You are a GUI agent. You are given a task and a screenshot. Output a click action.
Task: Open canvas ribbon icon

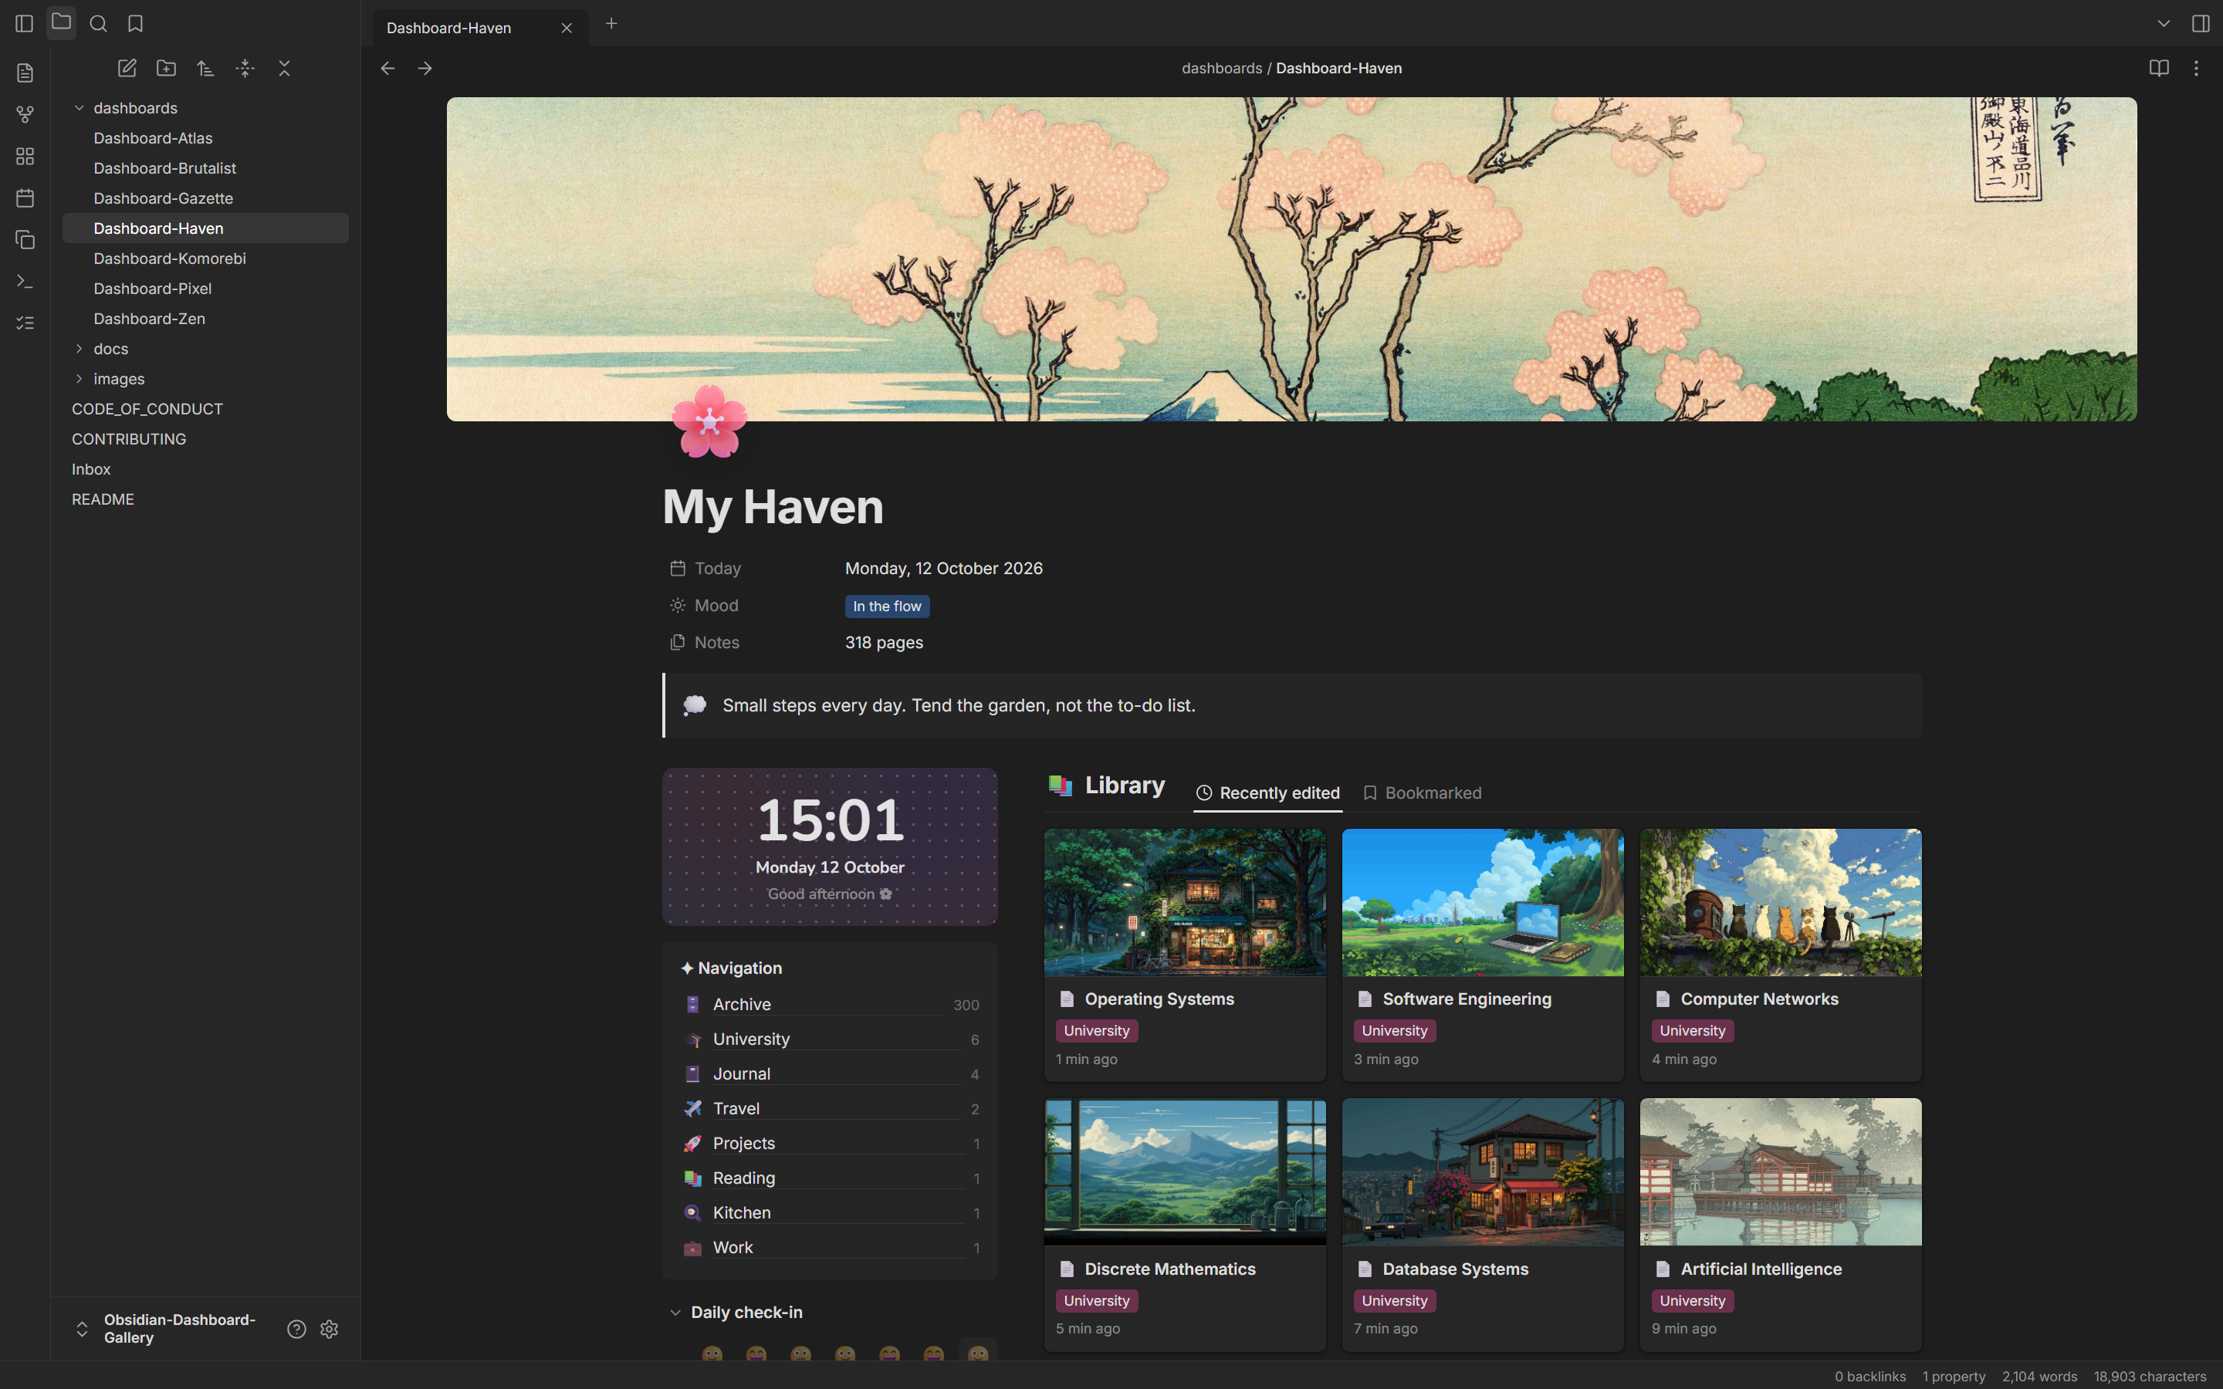click(x=25, y=156)
